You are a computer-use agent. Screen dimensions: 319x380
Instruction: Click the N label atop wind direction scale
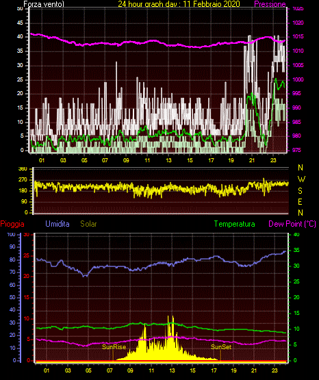301,168
